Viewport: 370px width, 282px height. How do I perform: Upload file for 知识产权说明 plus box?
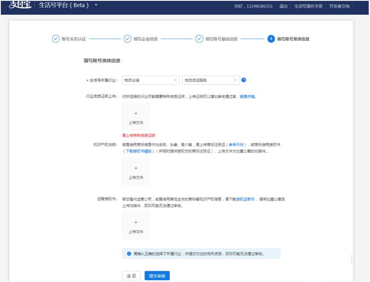[136, 171]
